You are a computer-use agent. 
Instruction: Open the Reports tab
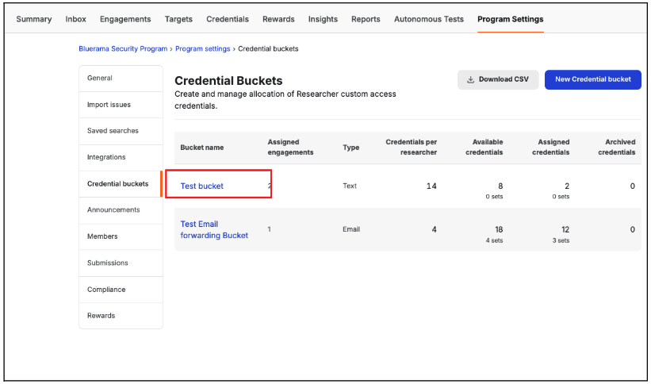[366, 19]
